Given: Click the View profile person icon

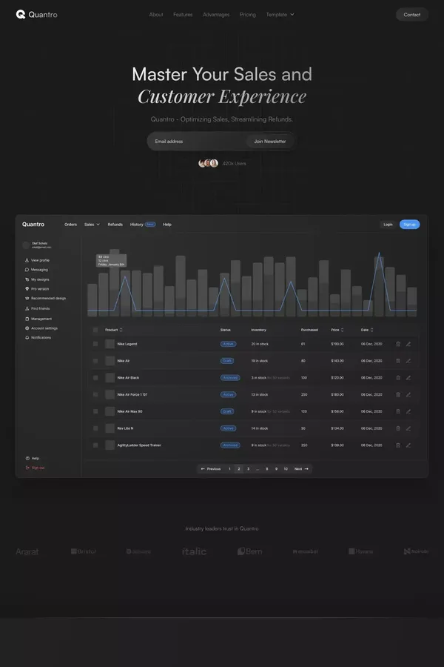Looking at the screenshot, I should pos(27,260).
